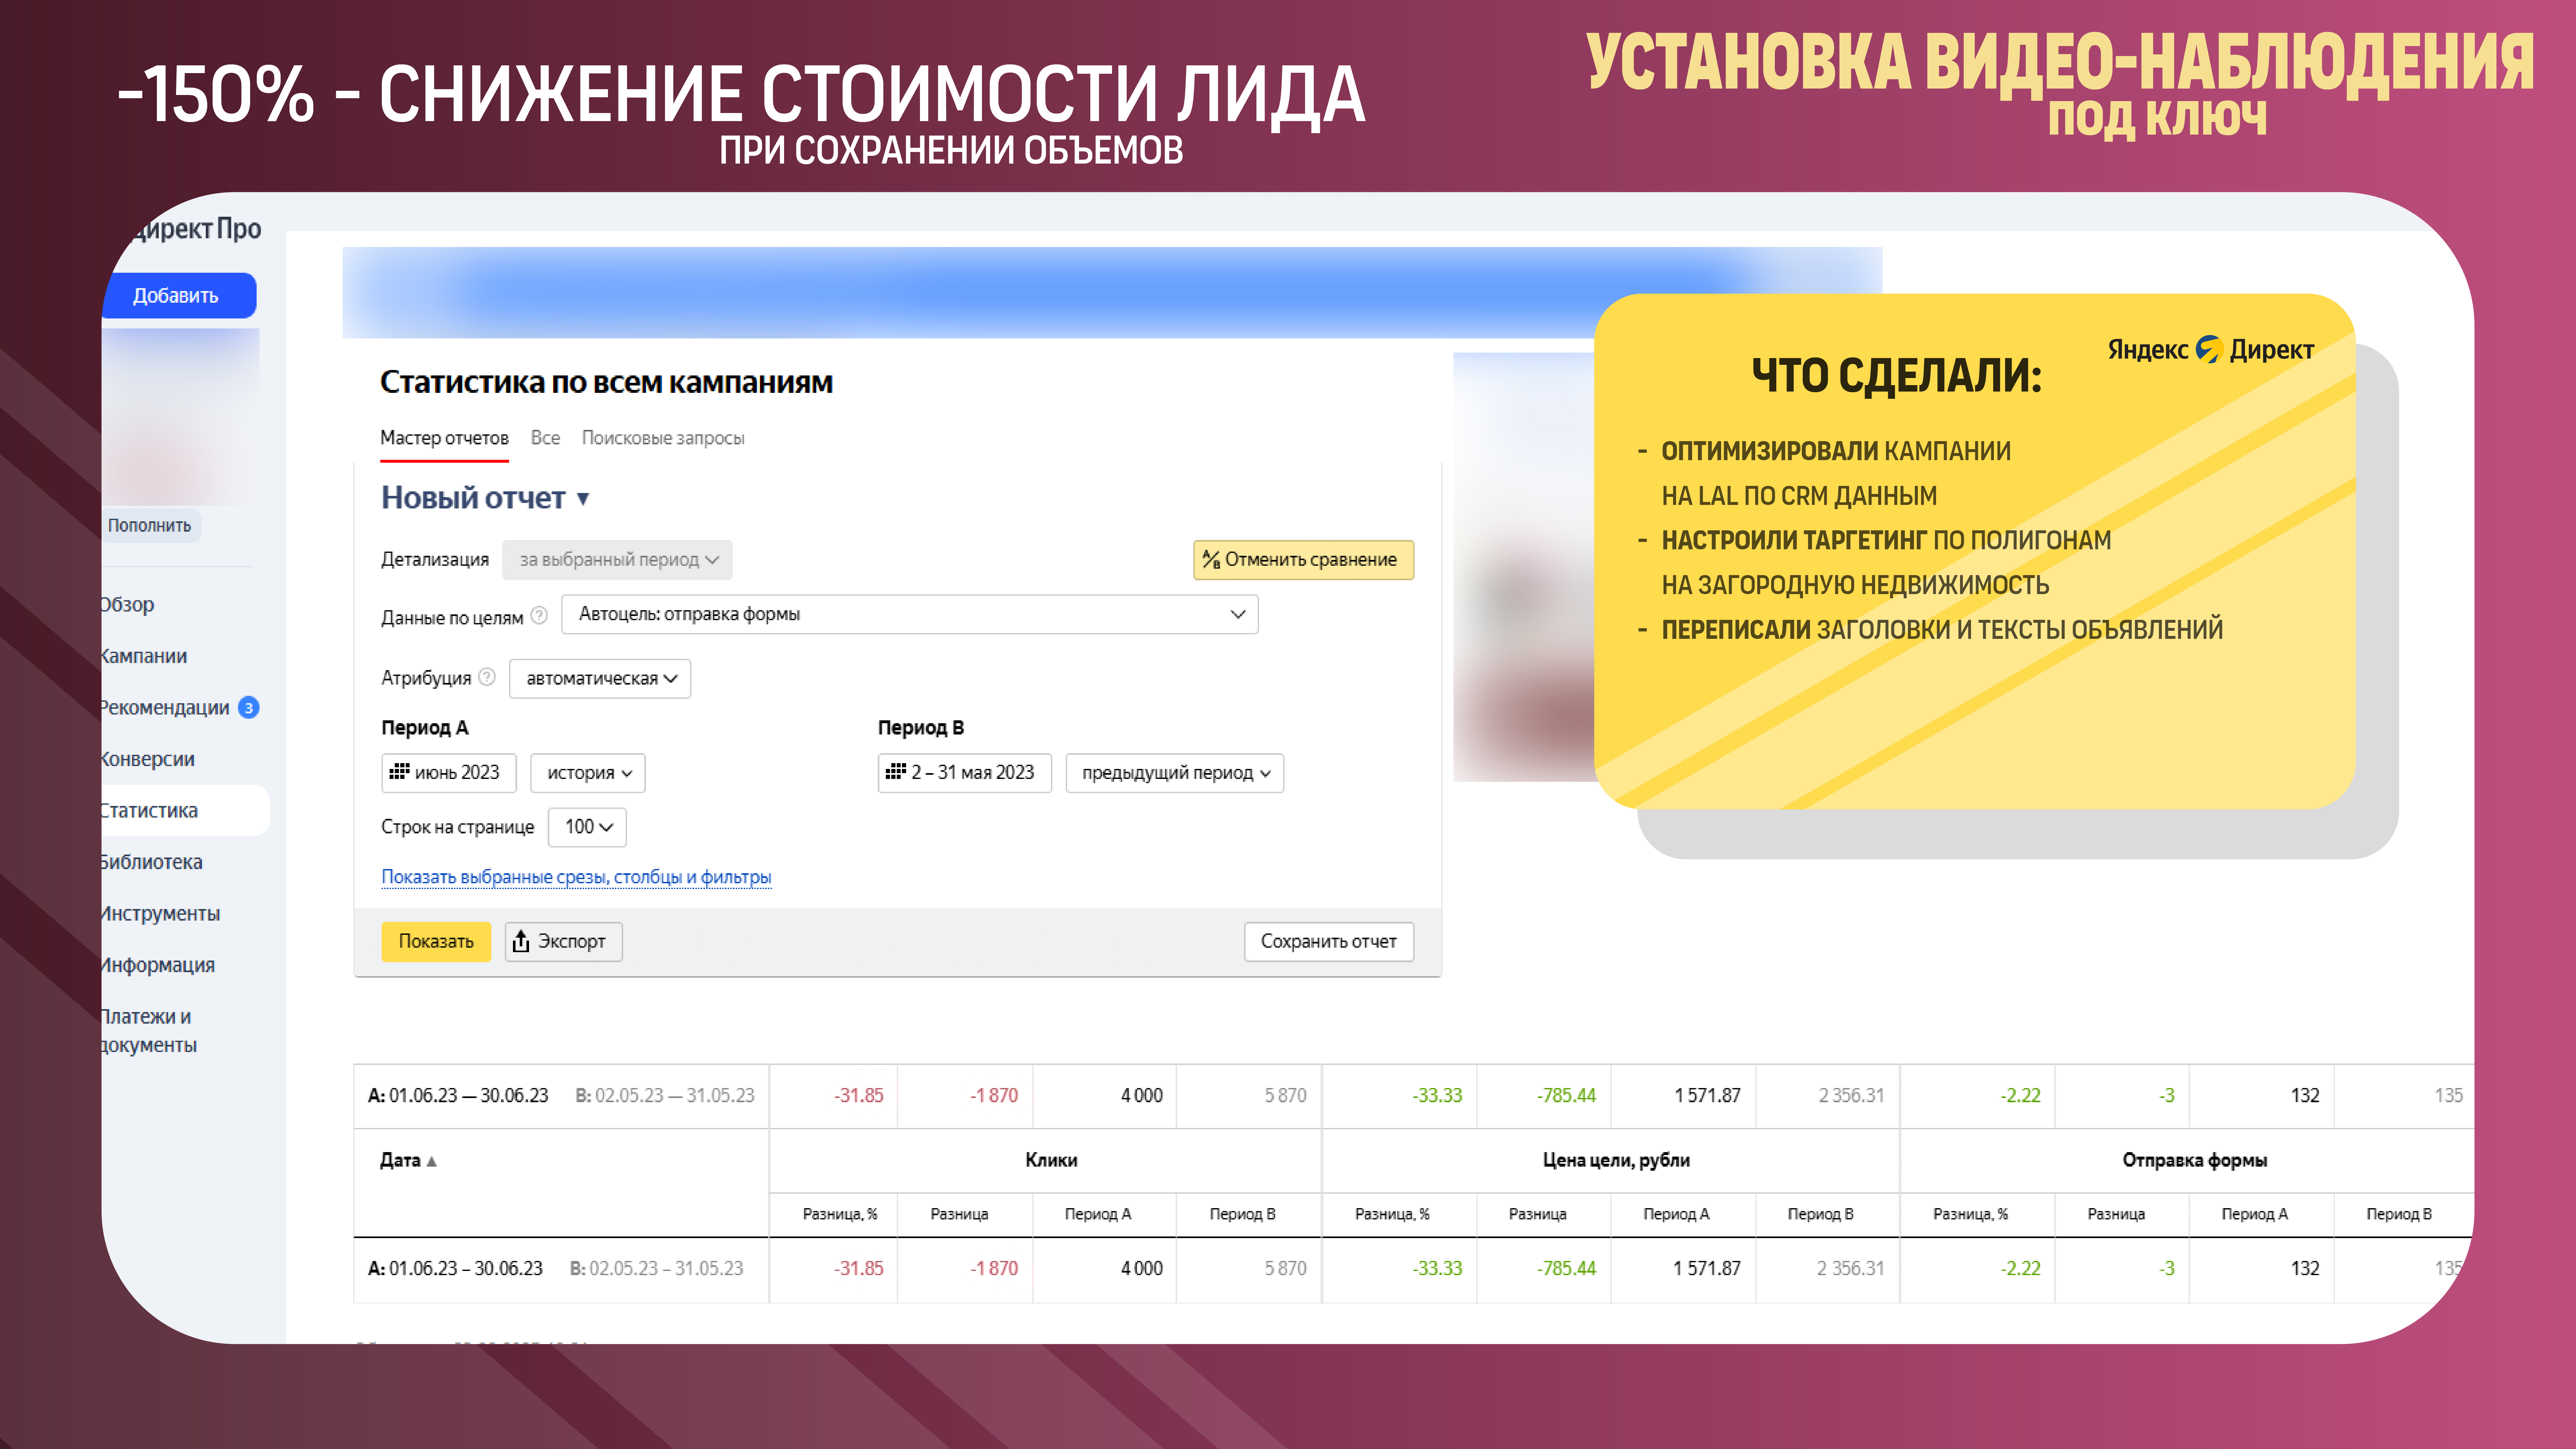Switch to the Все tab
Screen dimensions: 2576x1449
click(x=545, y=438)
